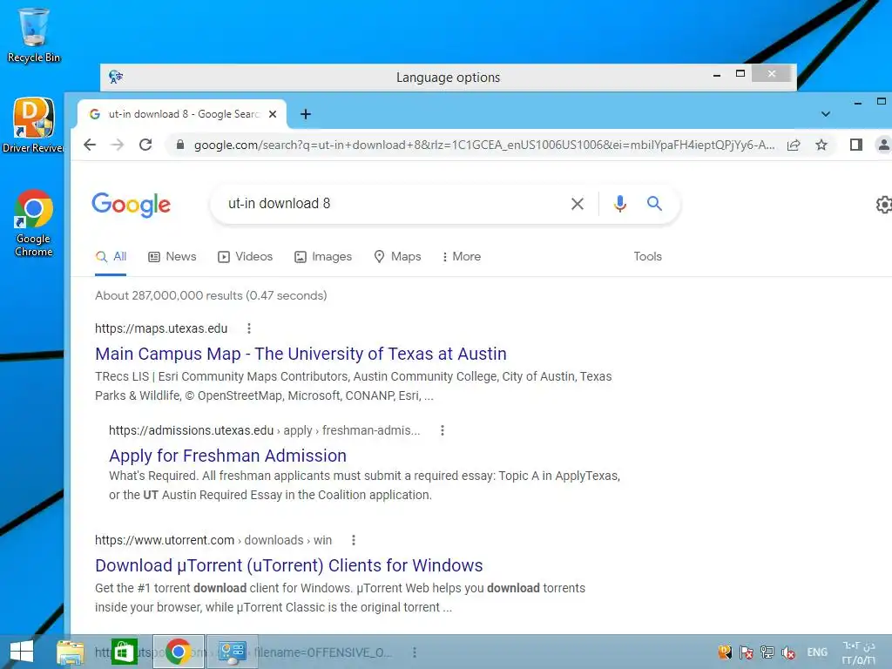View site information via the padlock icon
This screenshot has height=669, width=892.
(180, 145)
